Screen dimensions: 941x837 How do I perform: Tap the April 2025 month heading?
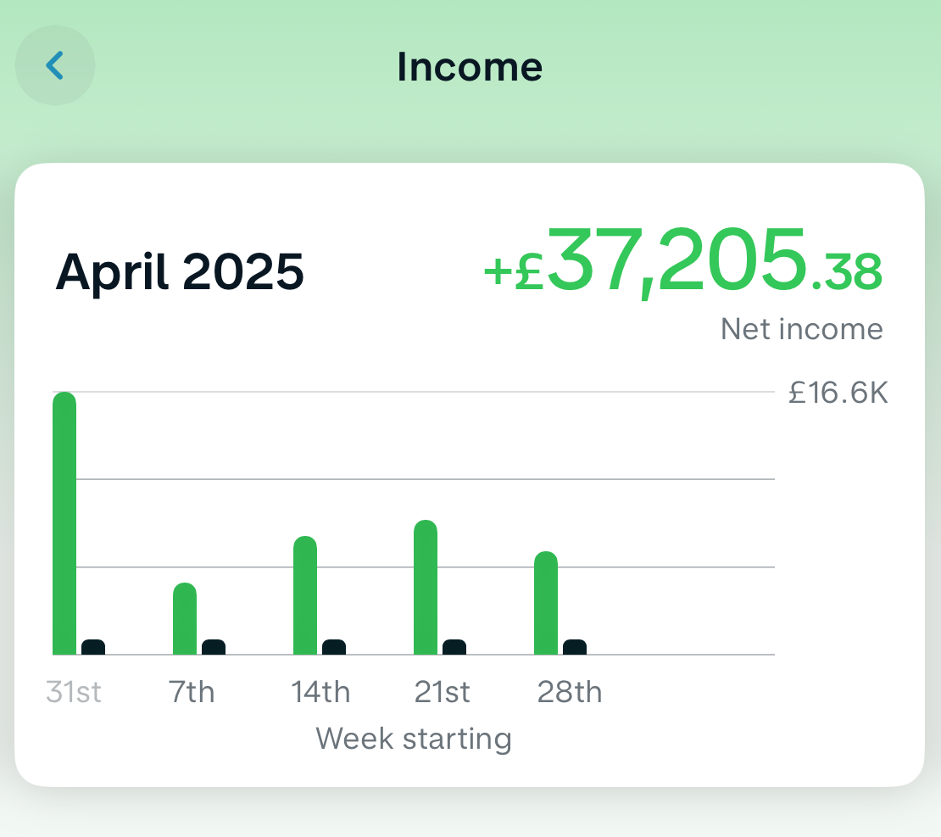pyautogui.click(x=180, y=271)
